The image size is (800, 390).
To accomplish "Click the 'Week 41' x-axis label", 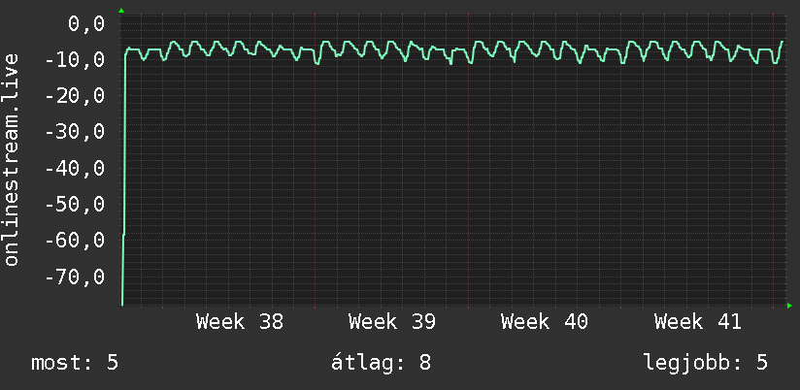I will click(x=698, y=322).
